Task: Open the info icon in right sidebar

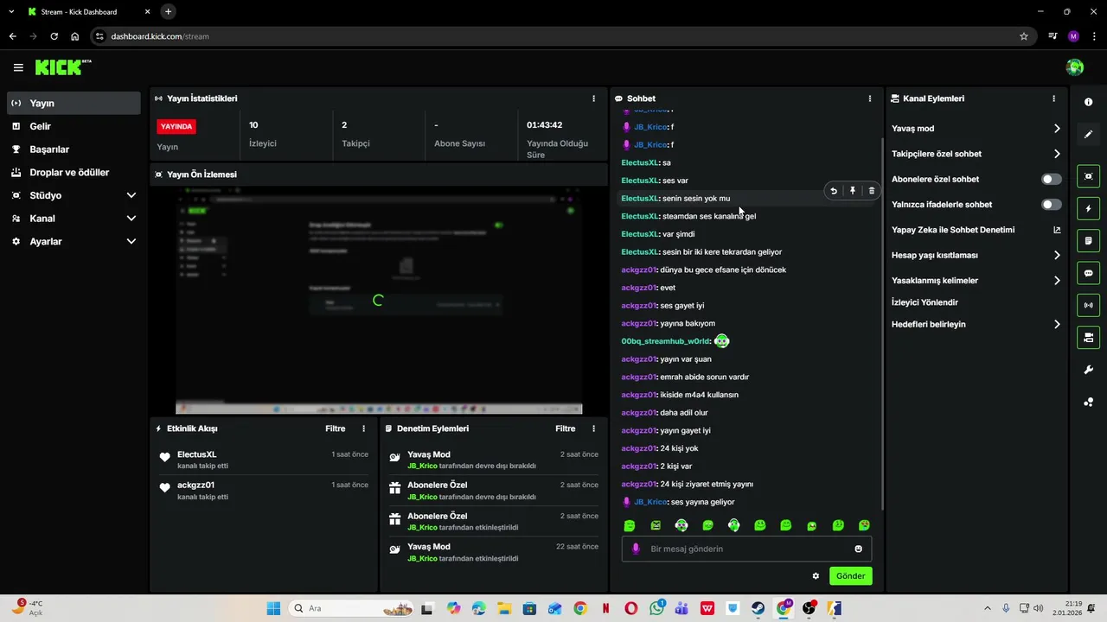Action: [1088, 102]
